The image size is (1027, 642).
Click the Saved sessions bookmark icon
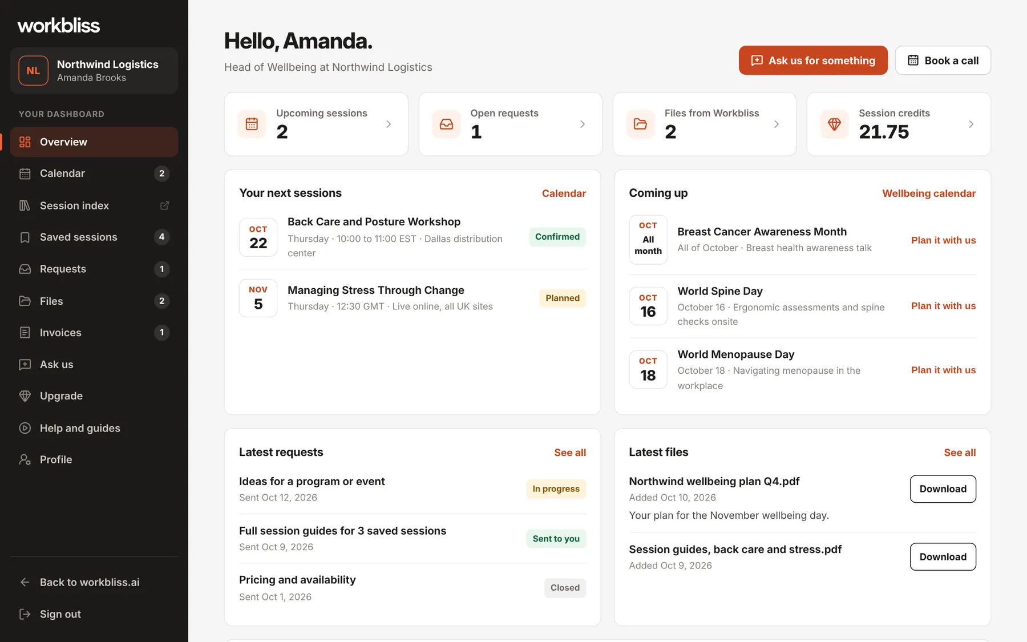[25, 237]
